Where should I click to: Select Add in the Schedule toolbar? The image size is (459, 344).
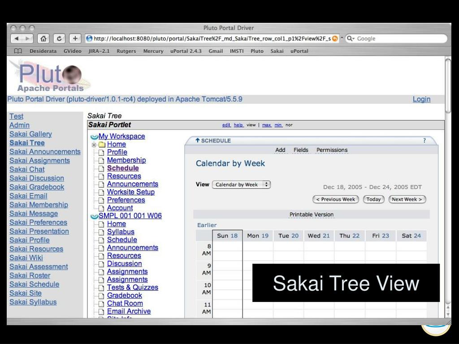[x=280, y=150]
